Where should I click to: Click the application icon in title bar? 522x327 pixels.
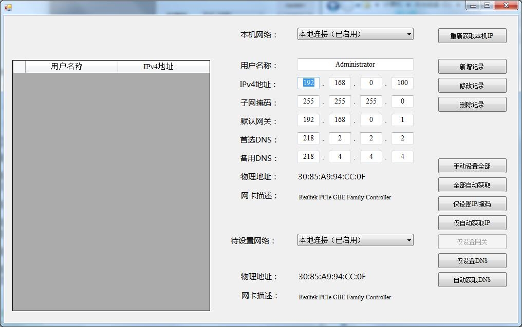click(8, 7)
